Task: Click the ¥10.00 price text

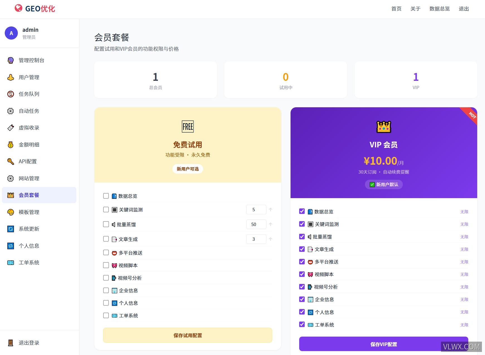Action: coord(380,161)
